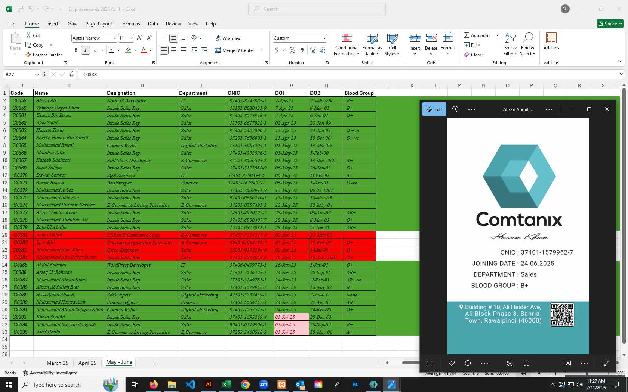628x392 pixels.
Task: Rotate image in Photos window
Action: [455, 109]
